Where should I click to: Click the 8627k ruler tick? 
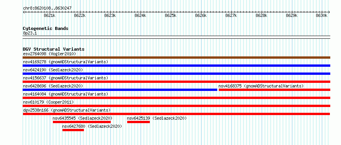pos(231,15)
